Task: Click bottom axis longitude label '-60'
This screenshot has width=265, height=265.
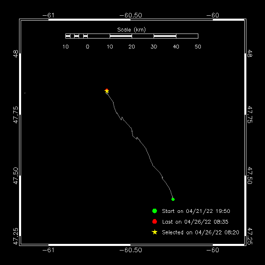Action: (x=212, y=250)
